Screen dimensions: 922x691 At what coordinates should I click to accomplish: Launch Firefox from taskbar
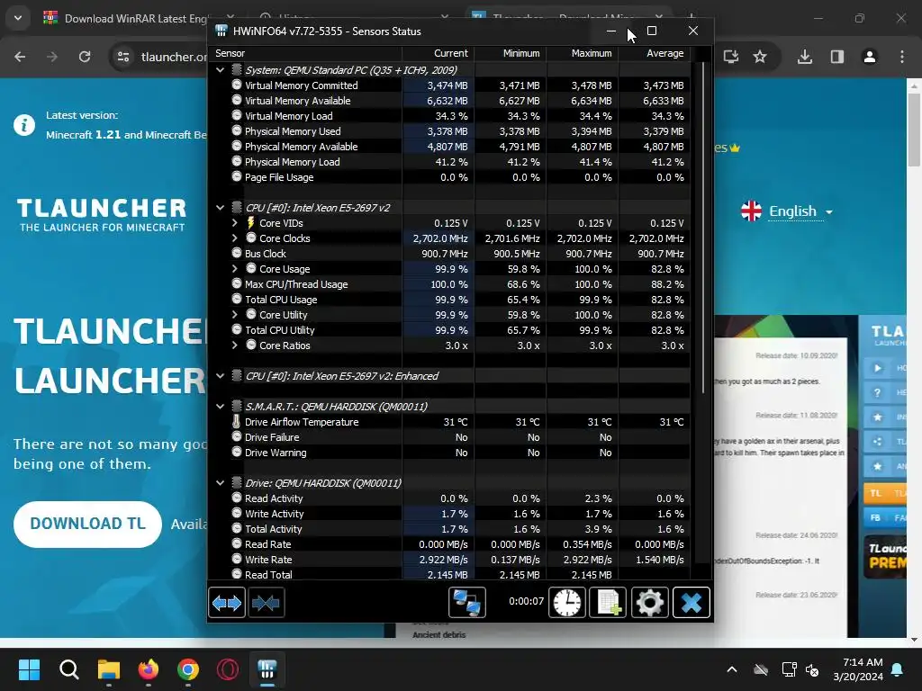coord(149,669)
